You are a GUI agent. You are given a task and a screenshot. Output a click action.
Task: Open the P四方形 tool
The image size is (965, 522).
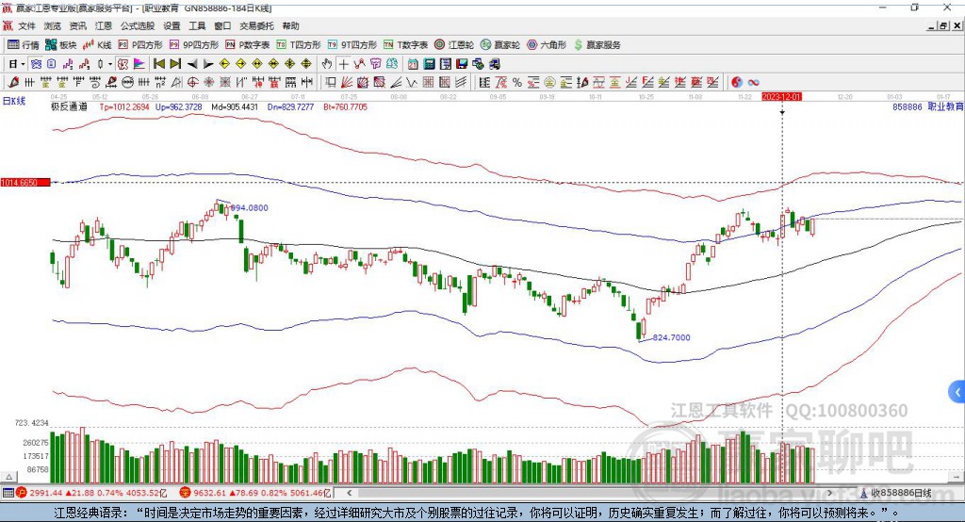[140, 45]
